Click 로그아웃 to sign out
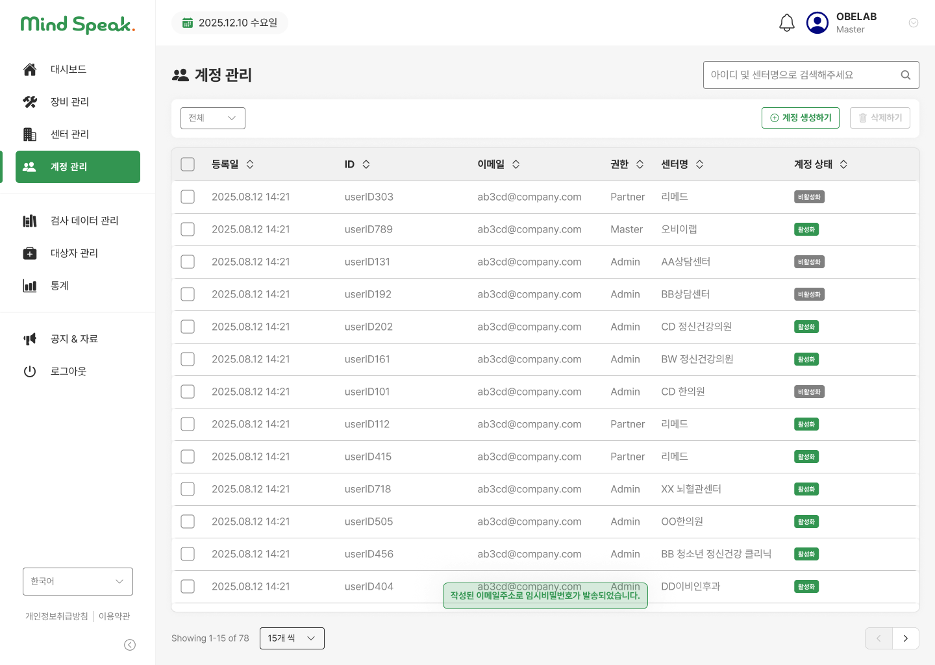Viewport: 935px width, 665px height. pos(78,371)
